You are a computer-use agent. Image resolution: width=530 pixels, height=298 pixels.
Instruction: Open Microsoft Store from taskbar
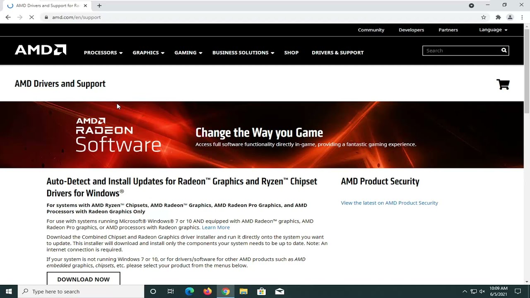(261, 291)
